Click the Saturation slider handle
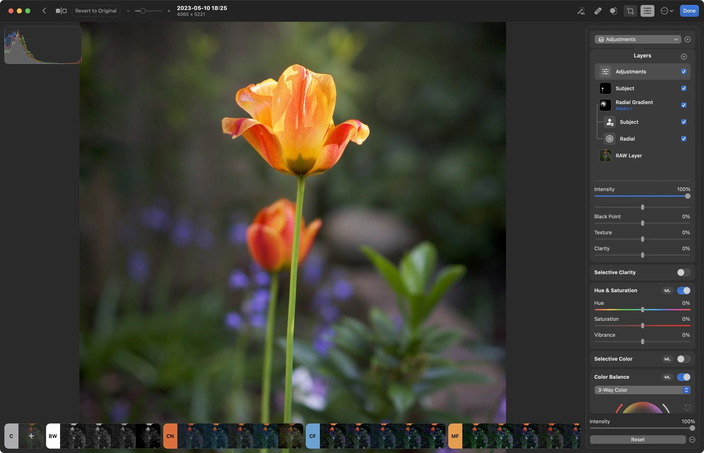The height and width of the screenshot is (453, 704). pyautogui.click(x=642, y=326)
